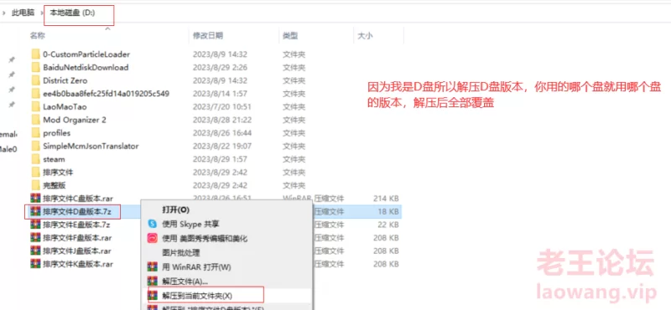Click the date 2023/8/29 1:57
Screen dimensions: 671x310
point(220,159)
